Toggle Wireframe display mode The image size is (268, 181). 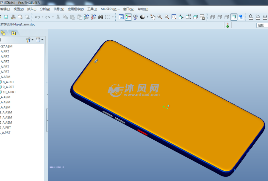tap(212, 17)
